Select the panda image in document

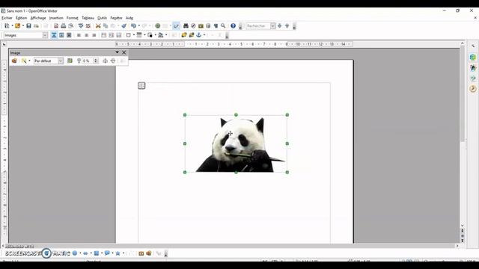point(236,143)
